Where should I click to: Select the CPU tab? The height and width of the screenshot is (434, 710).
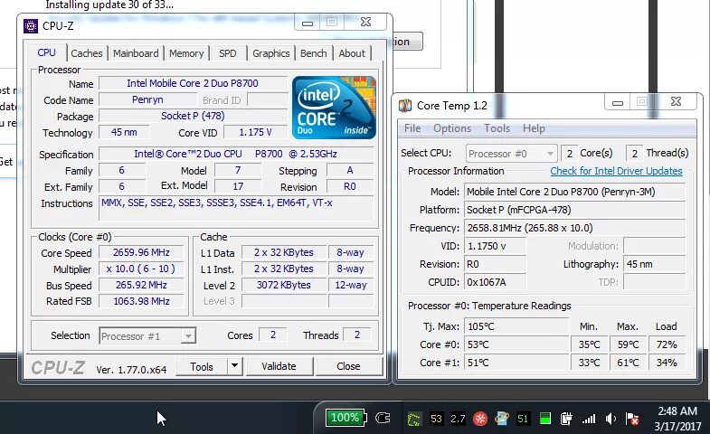tap(47, 52)
